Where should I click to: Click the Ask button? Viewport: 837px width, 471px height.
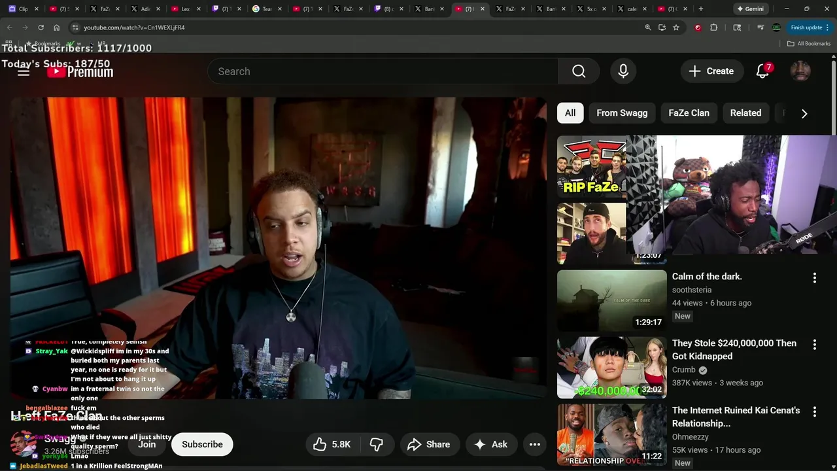click(491, 444)
